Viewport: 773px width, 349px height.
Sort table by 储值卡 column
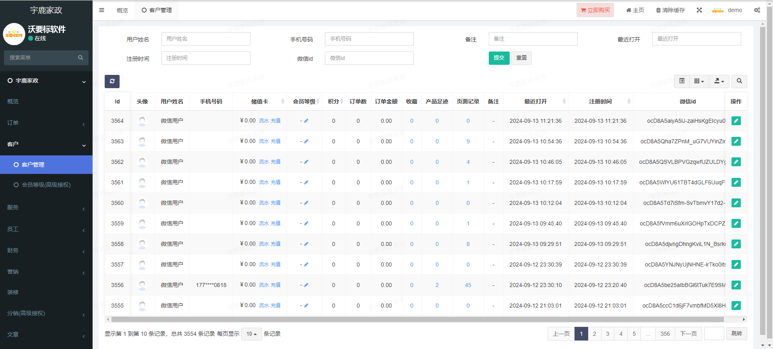coord(260,101)
